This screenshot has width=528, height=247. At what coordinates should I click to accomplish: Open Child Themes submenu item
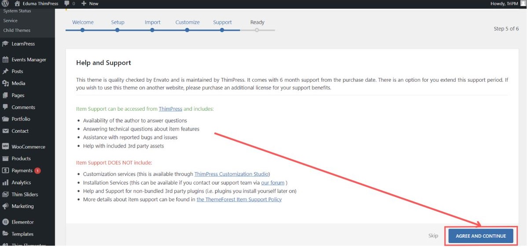(x=17, y=30)
